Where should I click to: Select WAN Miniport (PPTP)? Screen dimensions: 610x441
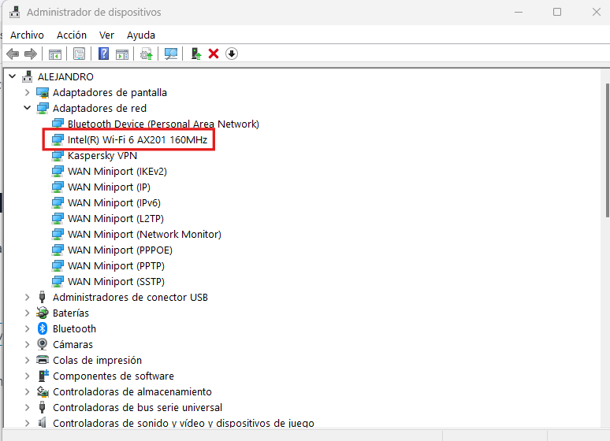(116, 265)
